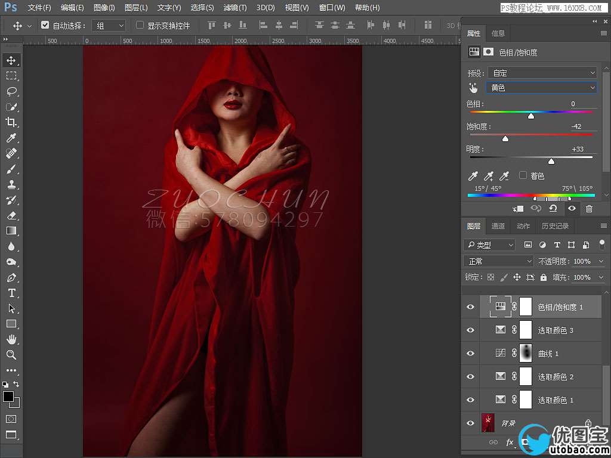Select the Quick Selection tool
This screenshot has width=611, height=458.
click(11, 107)
